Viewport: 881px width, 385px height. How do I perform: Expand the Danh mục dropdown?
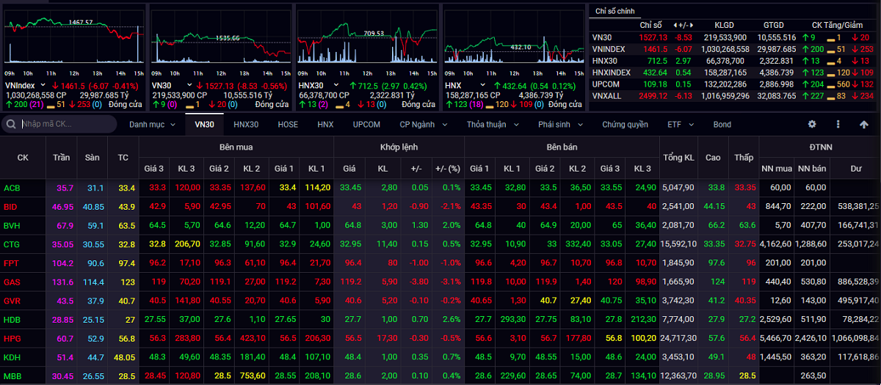click(153, 125)
